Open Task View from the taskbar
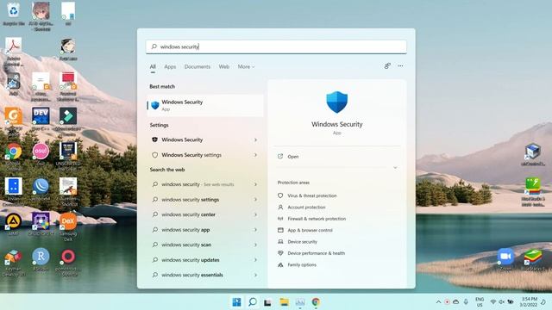This screenshot has width=552, height=310. click(268, 302)
